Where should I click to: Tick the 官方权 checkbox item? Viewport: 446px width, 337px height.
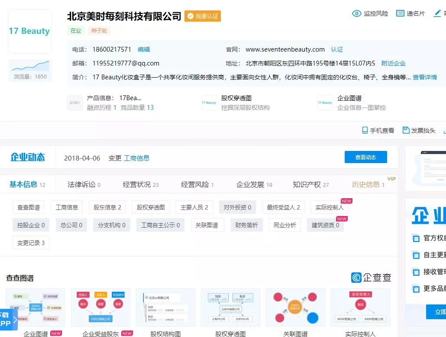[416, 238]
